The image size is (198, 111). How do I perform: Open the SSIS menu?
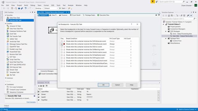[53, 5]
